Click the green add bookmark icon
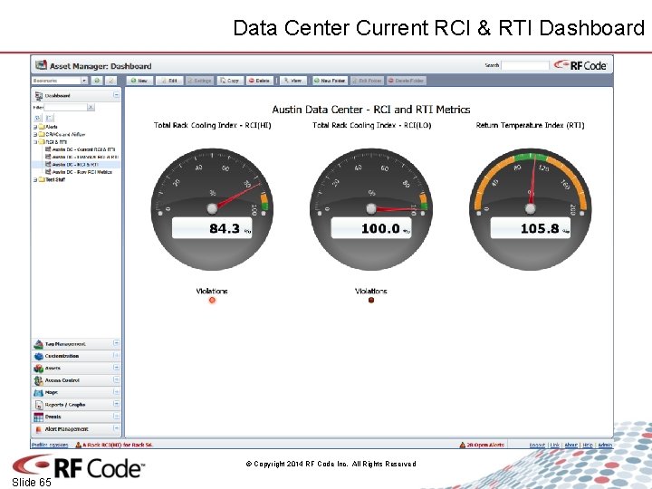The width and height of the screenshot is (652, 489). pos(97,81)
